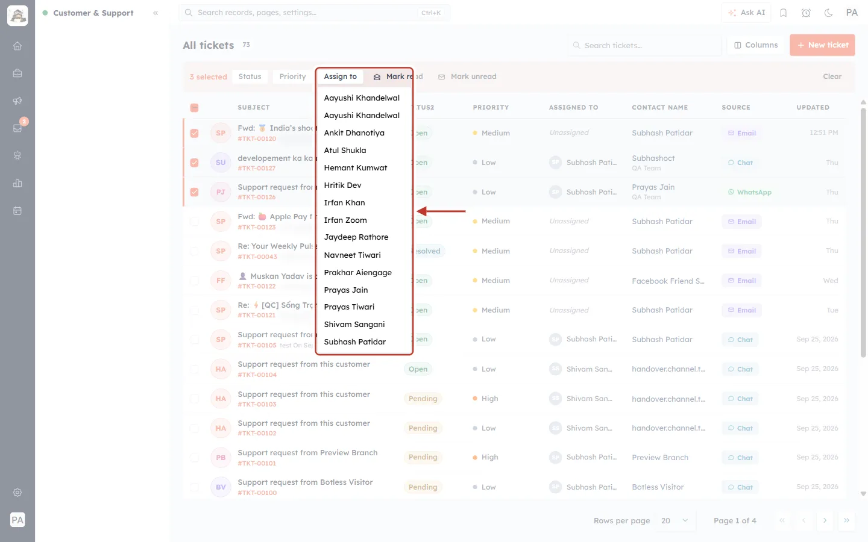868x542 pixels.
Task: Open the alarm clock reminders icon
Action: click(x=806, y=13)
